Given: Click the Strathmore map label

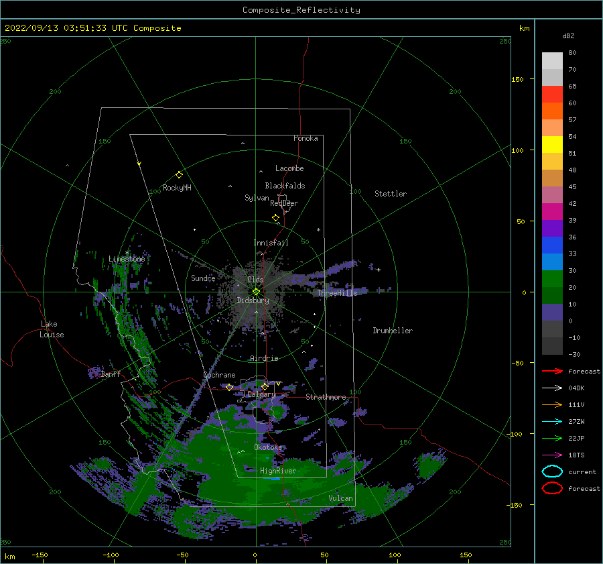Looking at the screenshot, I should coord(326,397).
